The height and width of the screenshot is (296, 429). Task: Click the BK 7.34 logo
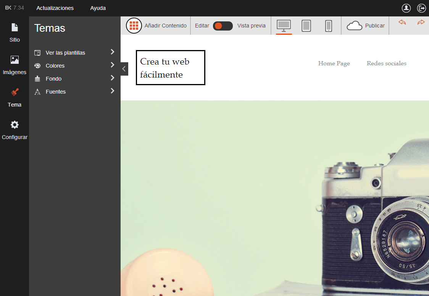15,8
